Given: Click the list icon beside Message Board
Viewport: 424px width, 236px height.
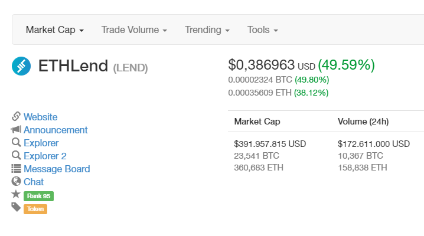Looking at the screenshot, I should point(16,169).
